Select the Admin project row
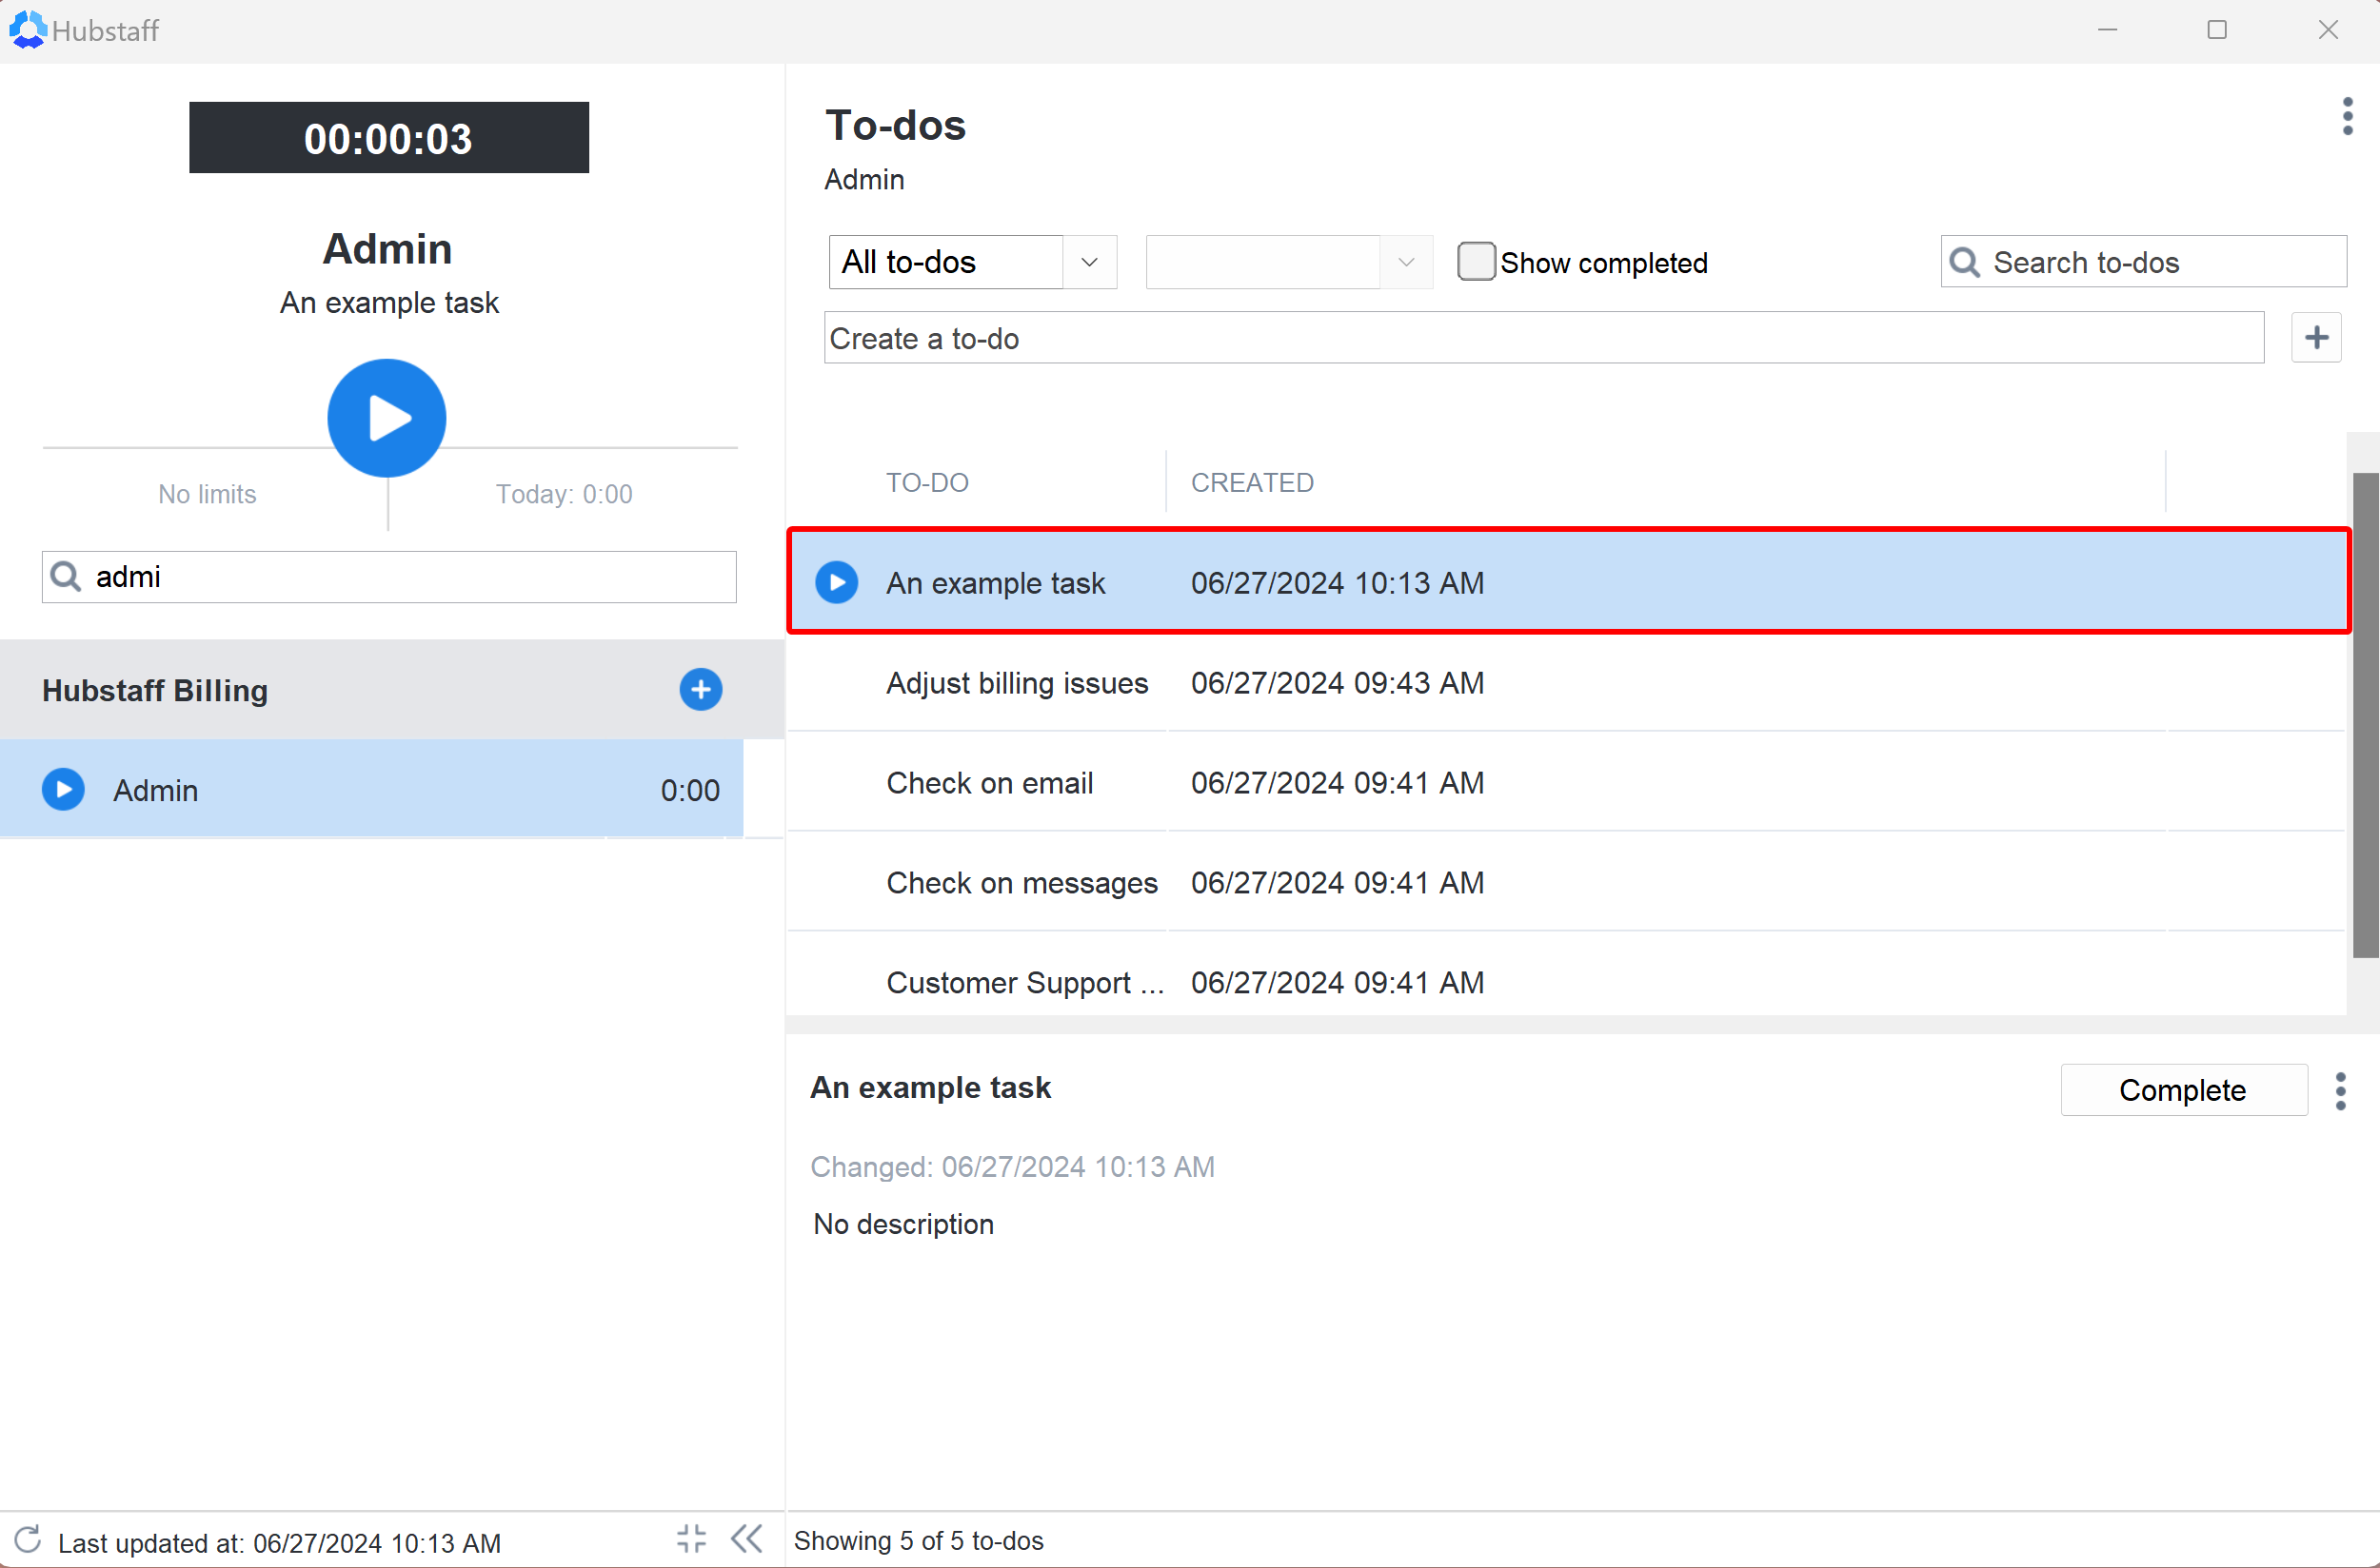Screen dimensions: 2380x1568 (x=371, y=789)
